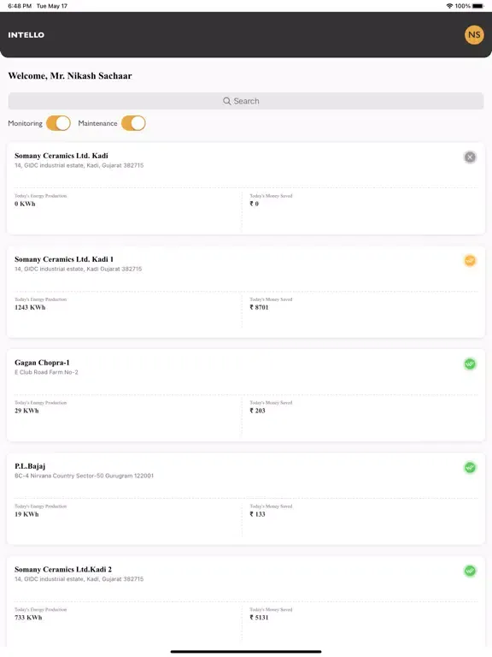
Task: Click the 1243 KWh energy production value
Action: point(30,307)
